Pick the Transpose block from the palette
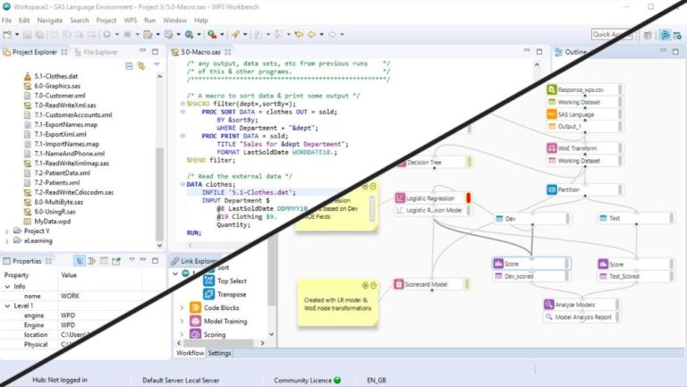This screenshot has width=687, height=387. click(x=225, y=295)
